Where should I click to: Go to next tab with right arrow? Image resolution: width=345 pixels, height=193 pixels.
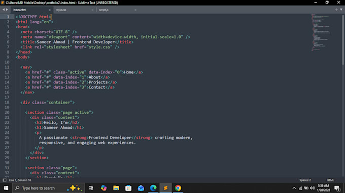[7, 10]
